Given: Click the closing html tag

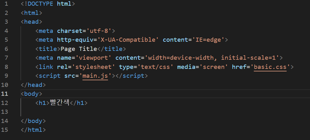Looking at the screenshot, I should point(33,130).
